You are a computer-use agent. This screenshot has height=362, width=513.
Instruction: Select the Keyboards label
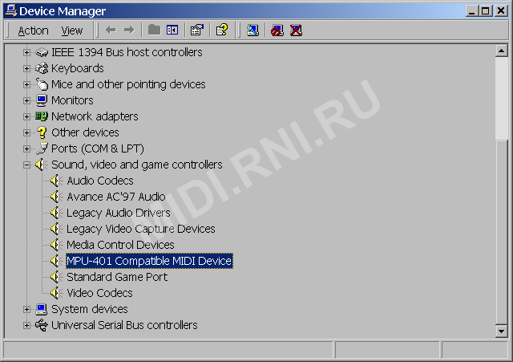point(78,68)
